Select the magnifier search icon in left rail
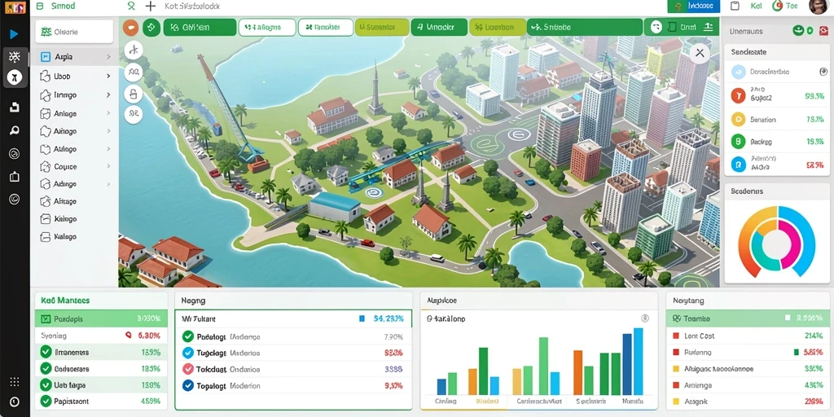 coord(15,131)
